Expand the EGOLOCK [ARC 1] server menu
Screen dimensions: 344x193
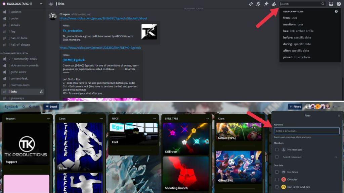tap(41, 4)
